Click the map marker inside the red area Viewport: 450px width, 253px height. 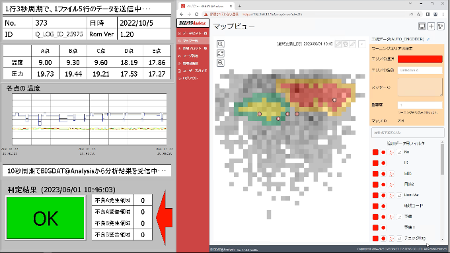[334, 100]
